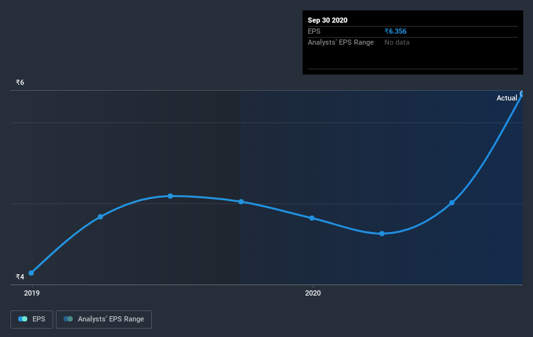The height and width of the screenshot is (337, 533).
Task: Click the Sep 30 2020 tooltip date
Action: pos(327,20)
